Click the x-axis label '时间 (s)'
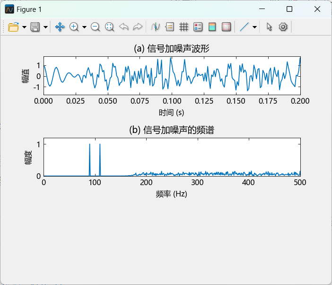This screenshot has width=332, height=285. (x=172, y=113)
